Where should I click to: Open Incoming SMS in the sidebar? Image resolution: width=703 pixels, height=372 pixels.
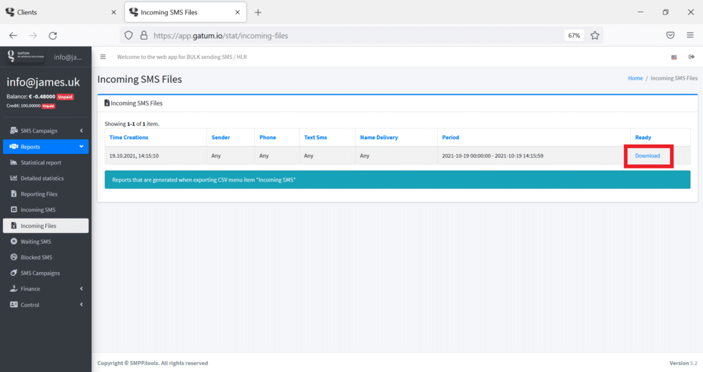tap(46, 210)
